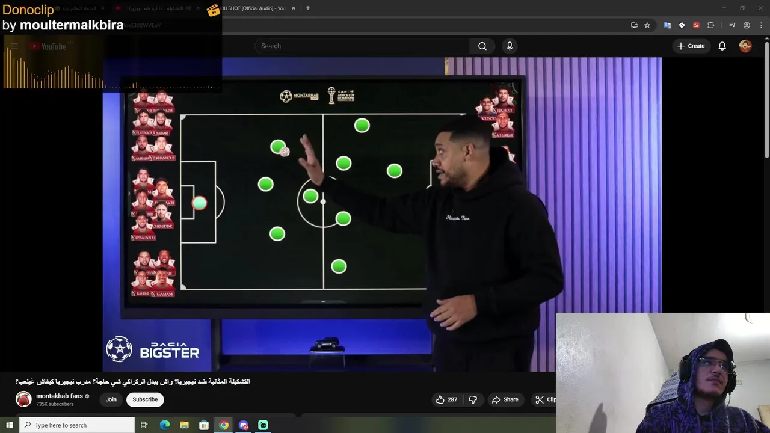
Task: Open the montakhab fans channel name link
Action: (x=60, y=396)
